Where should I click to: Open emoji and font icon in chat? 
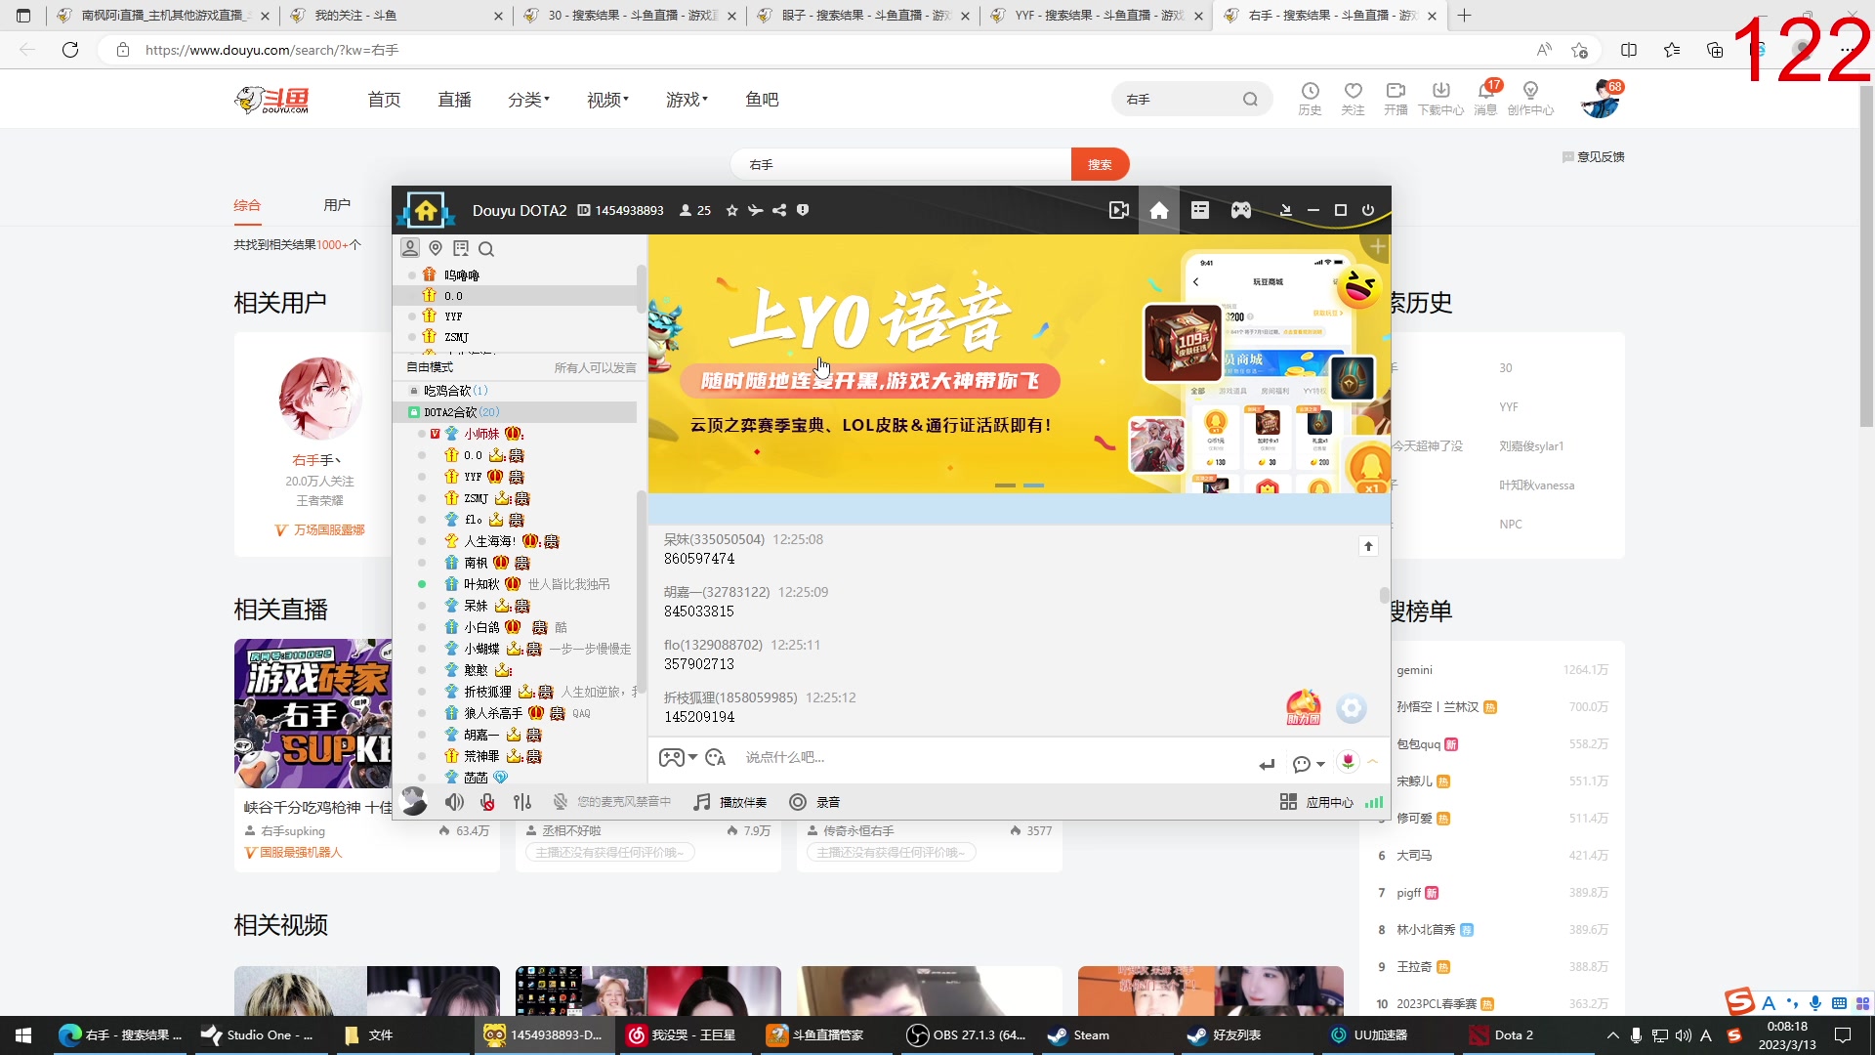point(716,757)
